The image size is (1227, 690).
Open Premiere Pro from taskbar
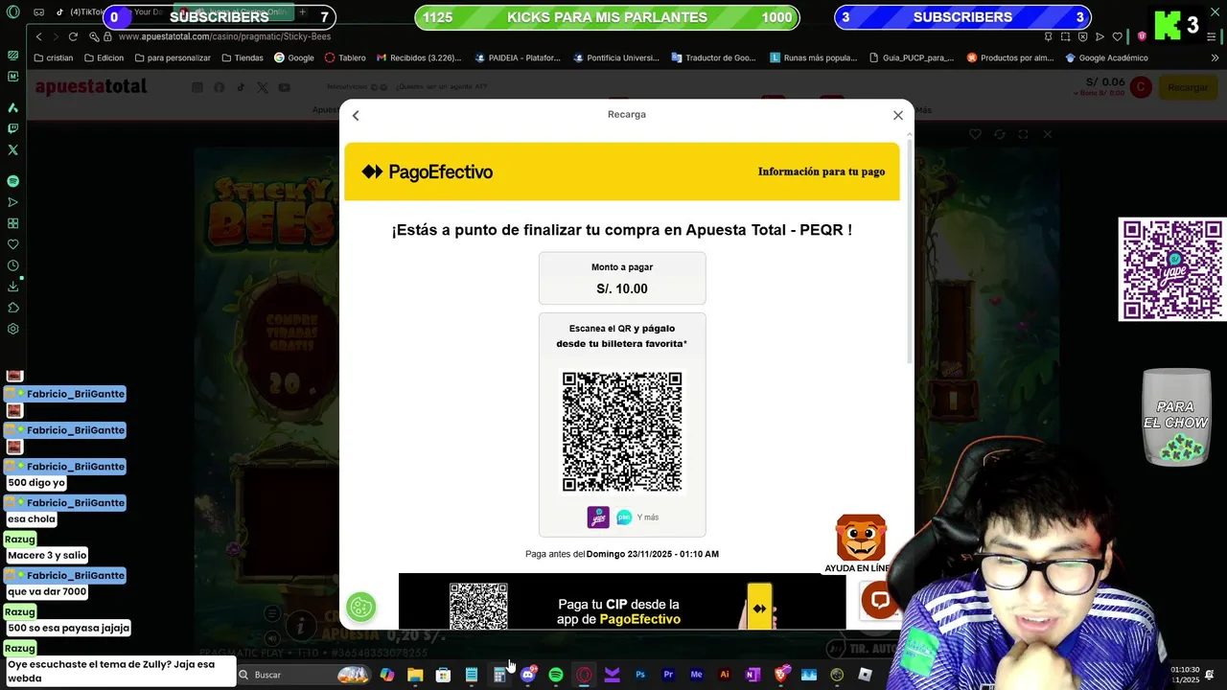[668, 675]
